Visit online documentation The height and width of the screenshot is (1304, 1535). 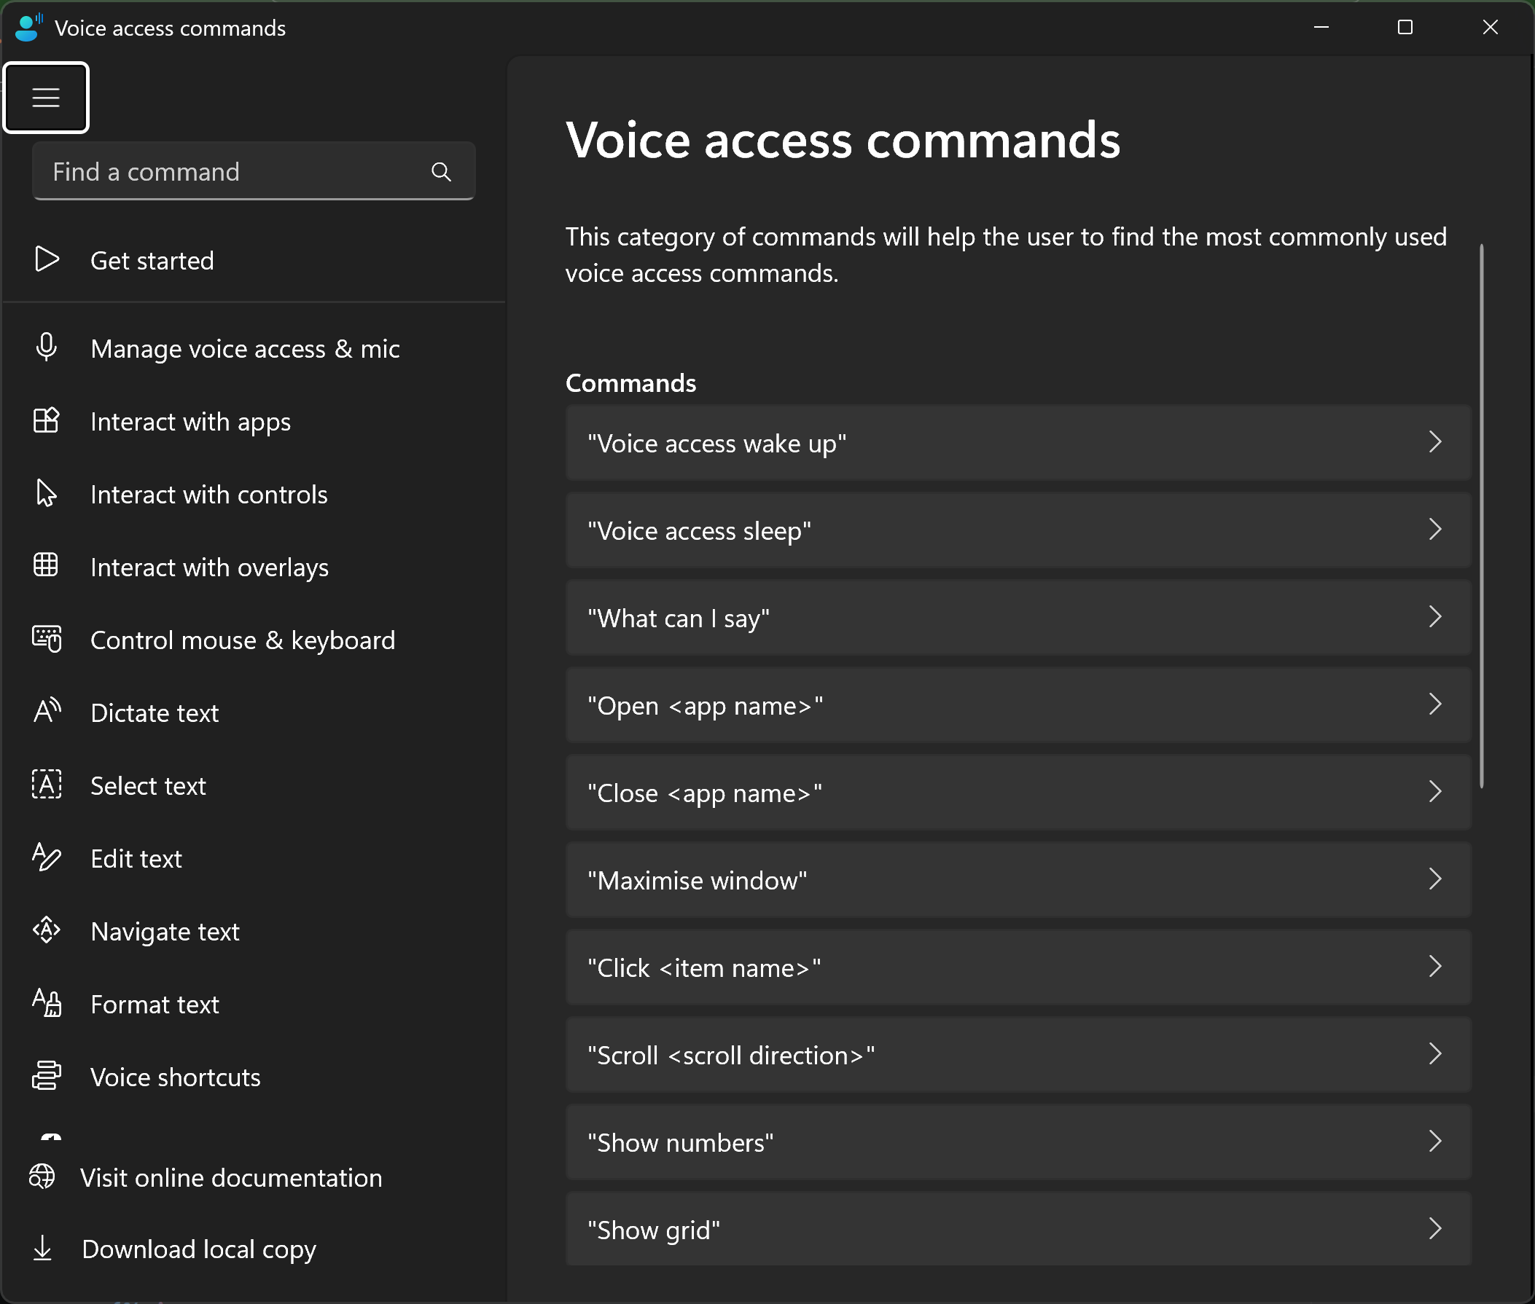click(232, 1177)
